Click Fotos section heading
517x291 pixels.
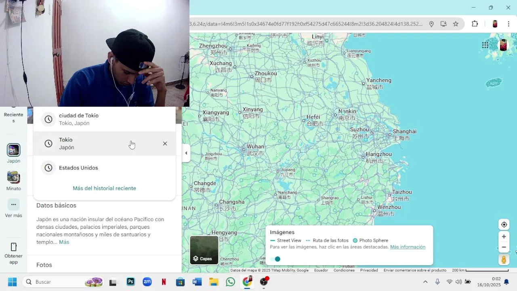tap(44, 265)
